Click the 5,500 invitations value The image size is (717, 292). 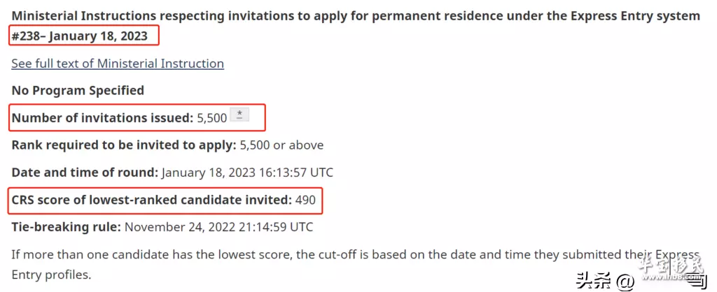click(211, 118)
